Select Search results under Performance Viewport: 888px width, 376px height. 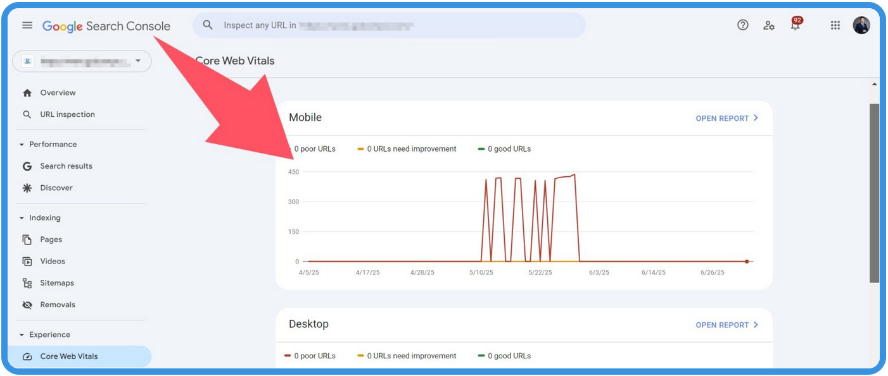pyautogui.click(x=65, y=166)
